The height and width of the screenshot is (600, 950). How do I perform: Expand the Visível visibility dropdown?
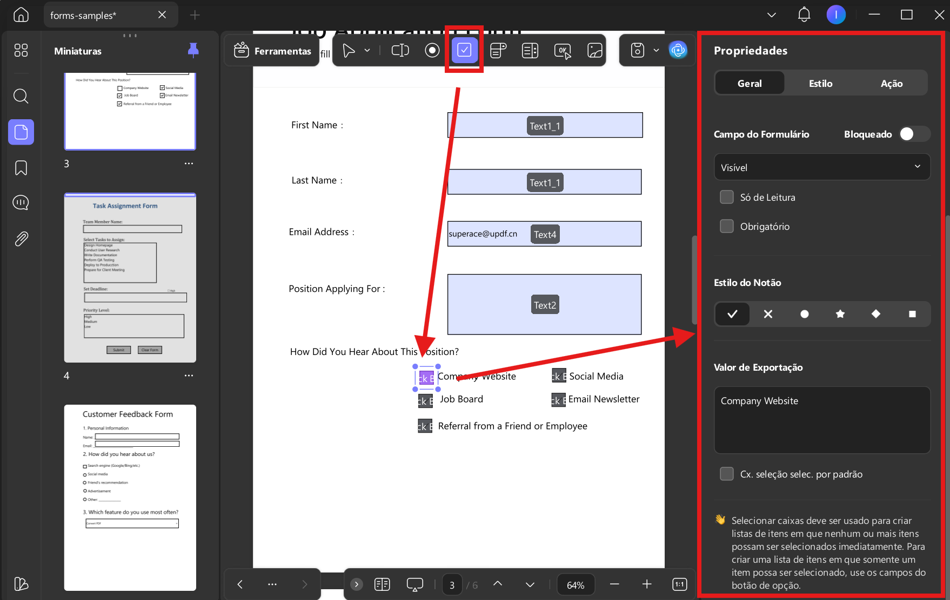822,167
